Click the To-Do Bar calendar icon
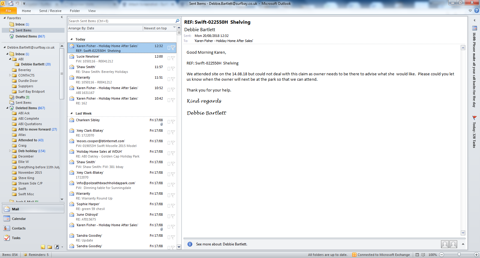 [x=475, y=28]
